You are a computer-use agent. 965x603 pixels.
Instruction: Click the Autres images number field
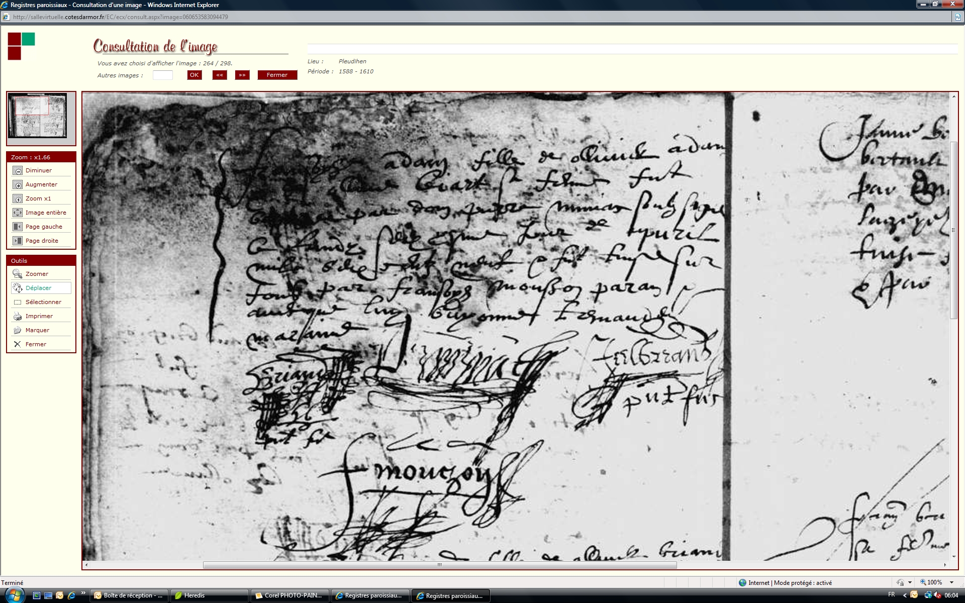[x=162, y=75]
